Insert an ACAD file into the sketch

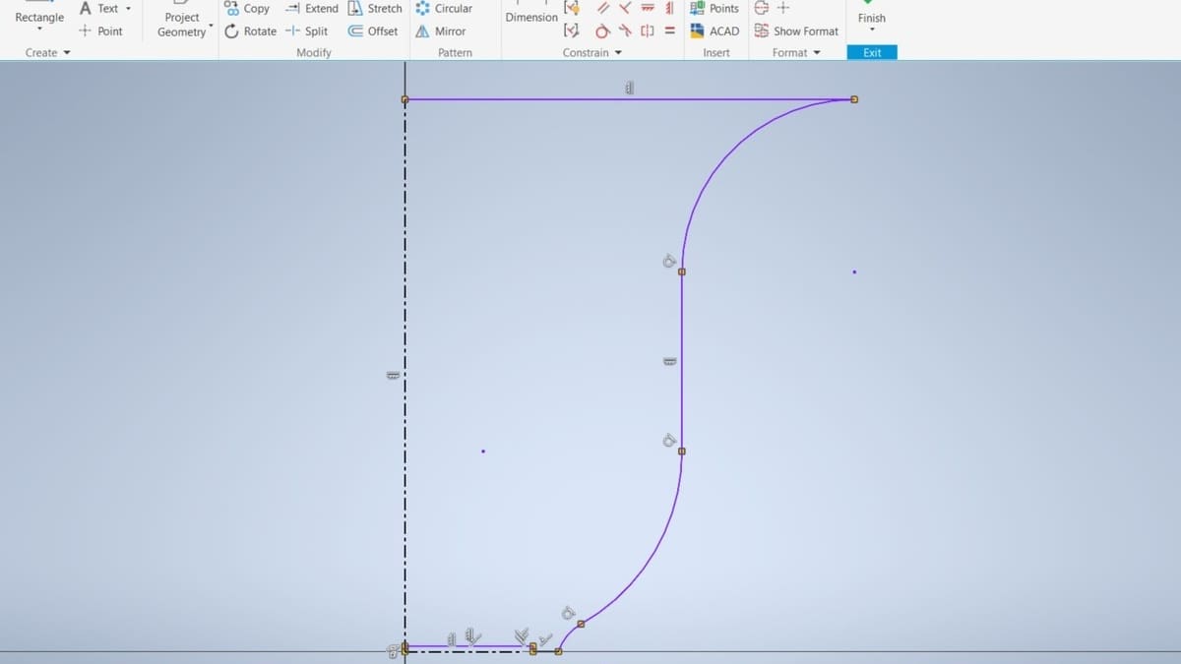[x=714, y=30]
